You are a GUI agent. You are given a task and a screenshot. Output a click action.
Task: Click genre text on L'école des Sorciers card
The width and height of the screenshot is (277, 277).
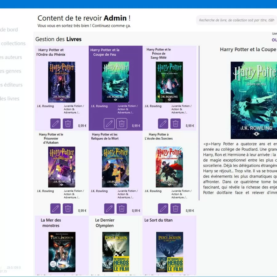(x=181, y=194)
